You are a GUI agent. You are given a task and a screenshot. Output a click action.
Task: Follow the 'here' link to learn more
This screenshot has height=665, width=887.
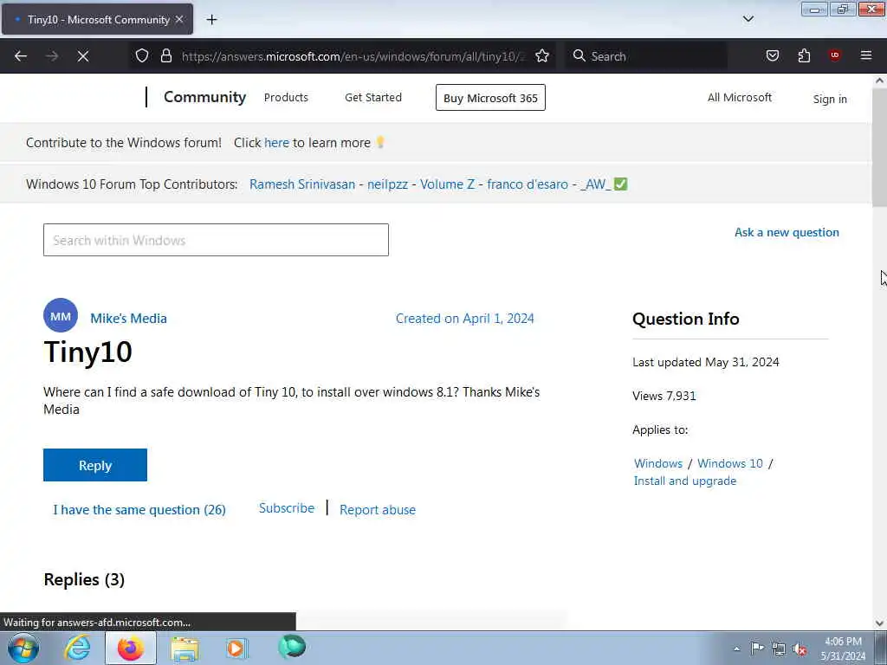tap(276, 143)
